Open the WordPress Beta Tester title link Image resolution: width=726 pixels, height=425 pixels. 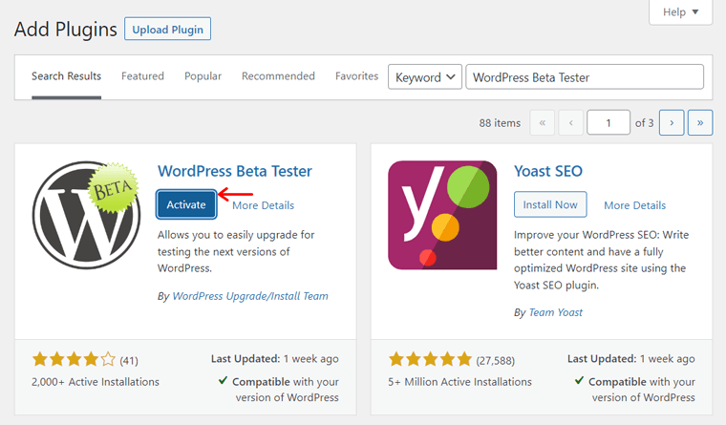point(235,171)
